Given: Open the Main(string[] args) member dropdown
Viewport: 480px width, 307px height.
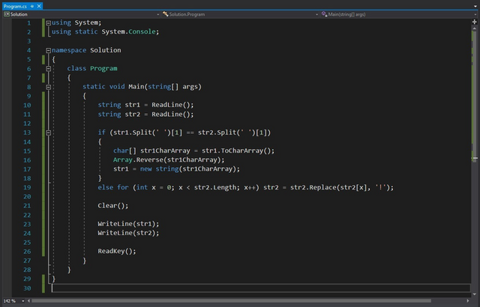Looking at the screenshot, I should [x=475, y=14].
